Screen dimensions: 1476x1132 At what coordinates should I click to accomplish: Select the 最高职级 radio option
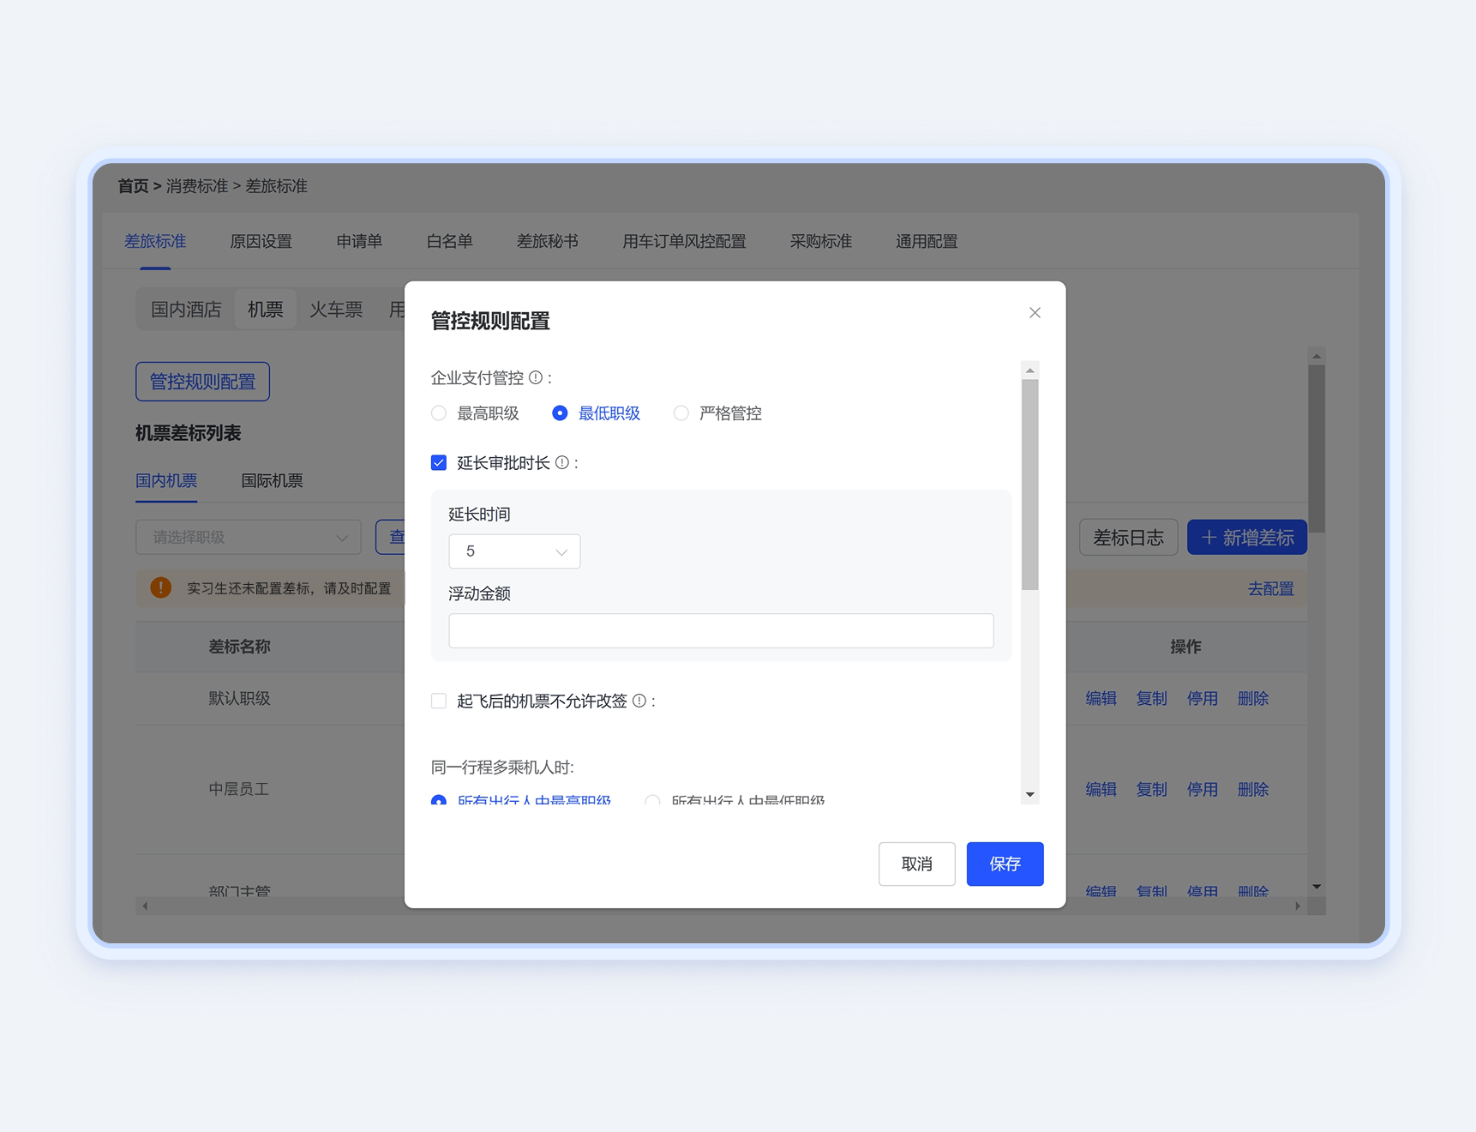tap(439, 413)
